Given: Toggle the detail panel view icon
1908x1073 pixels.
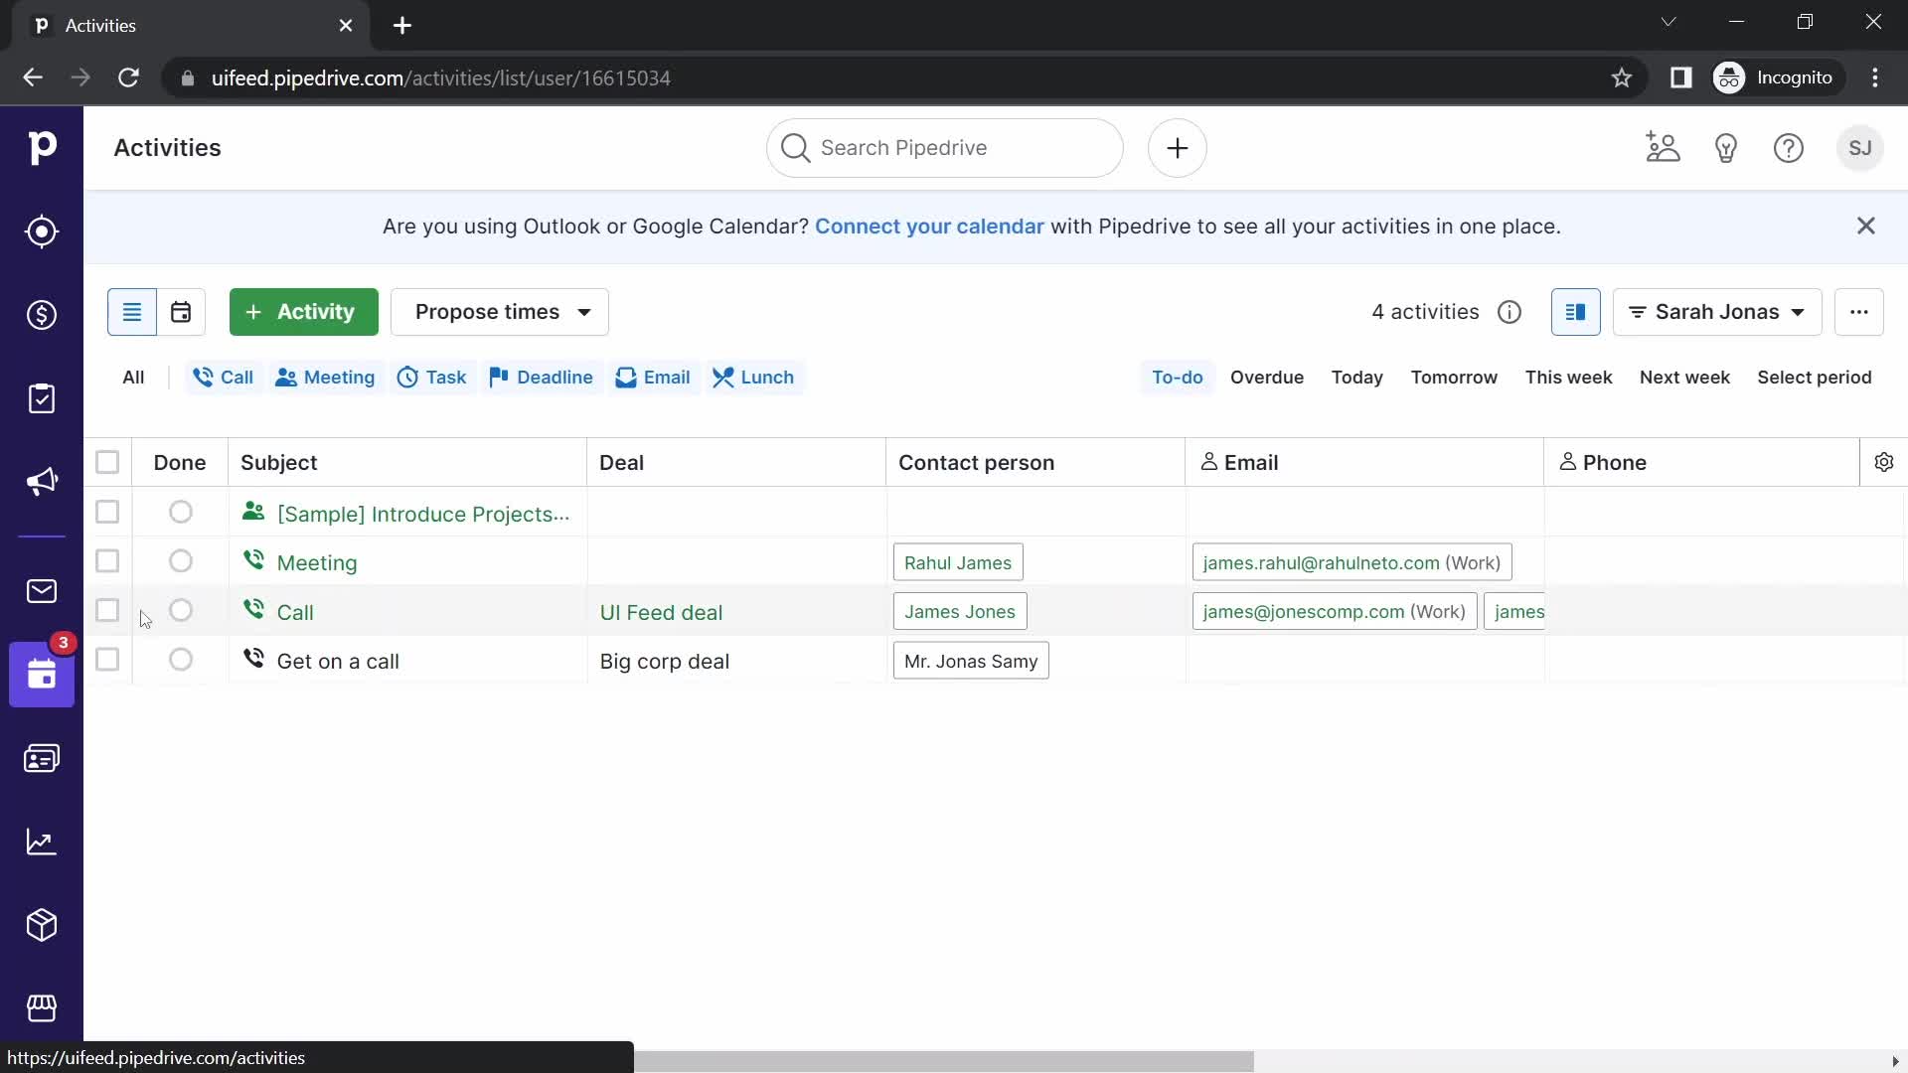Looking at the screenshot, I should pos(1576,312).
